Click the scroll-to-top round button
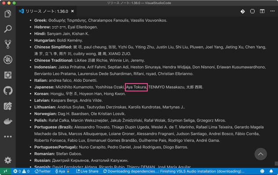The width and height of the screenshot is (278, 175). point(260,154)
